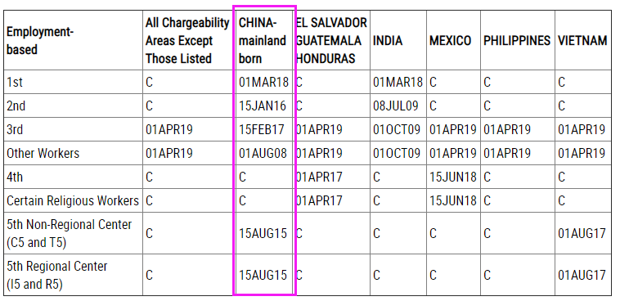
Task: Click the CHINA-mainland born column header
Action: click(263, 41)
